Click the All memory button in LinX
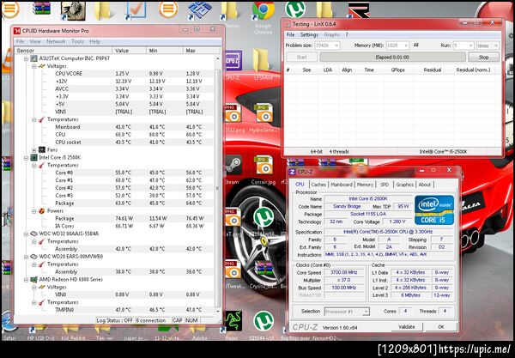Viewport: 515px width, 358px height. pyautogui.click(x=415, y=45)
